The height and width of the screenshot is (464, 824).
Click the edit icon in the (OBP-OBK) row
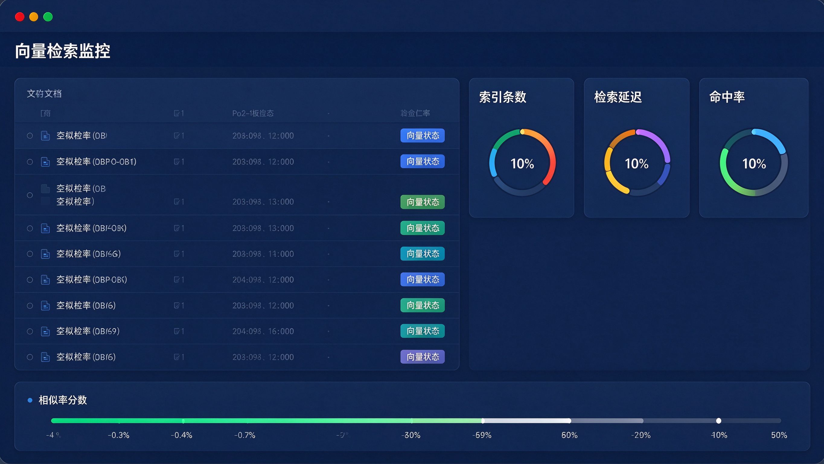pyautogui.click(x=177, y=280)
